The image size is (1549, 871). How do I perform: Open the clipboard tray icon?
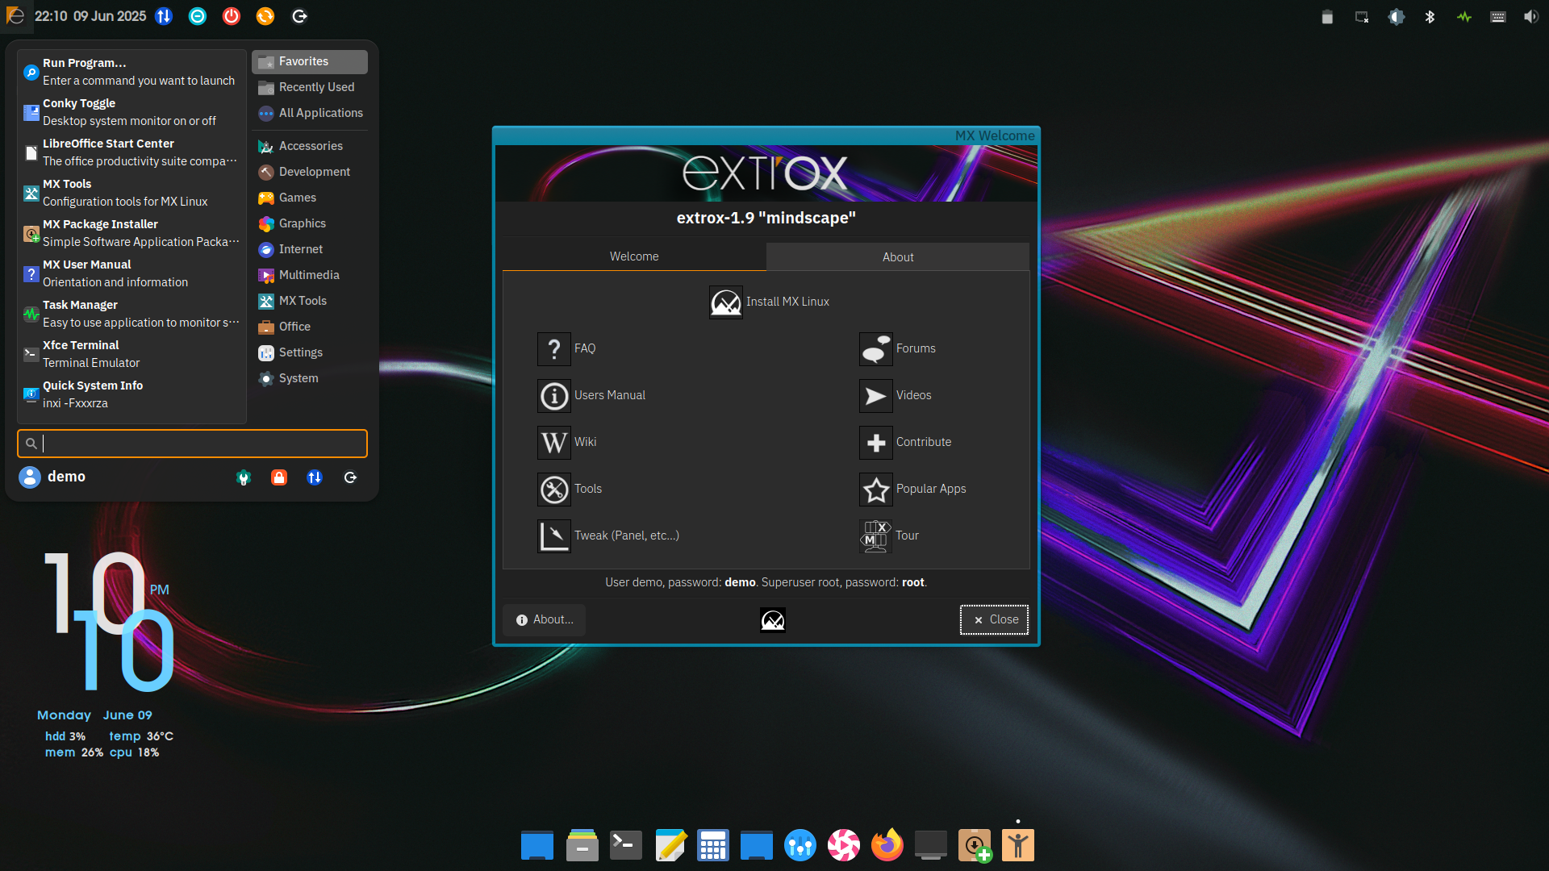click(x=1327, y=16)
